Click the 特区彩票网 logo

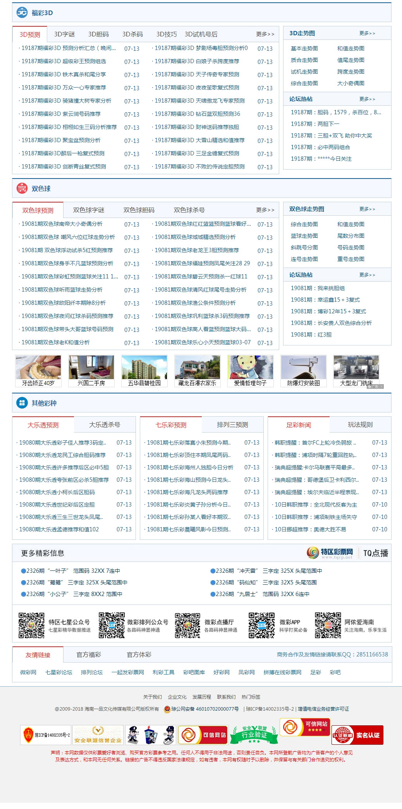pos(330,553)
